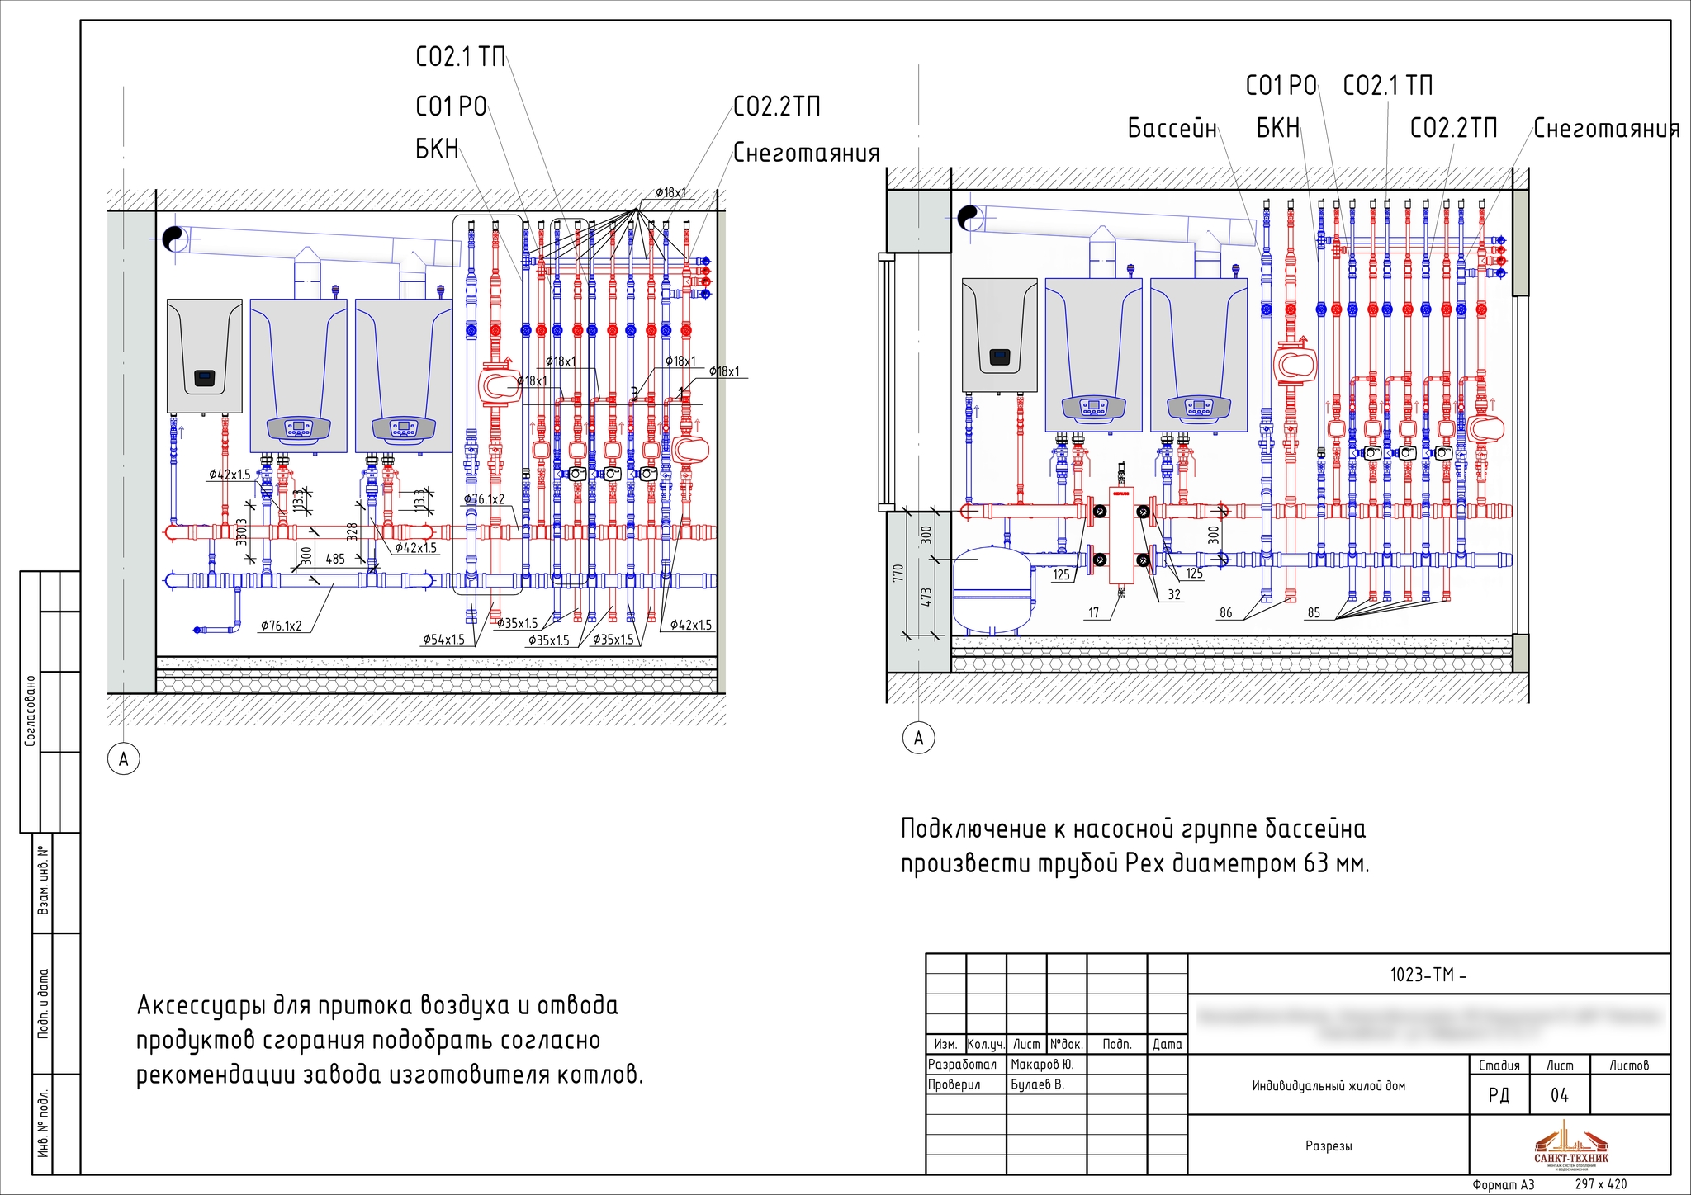Screen dimensions: 1691x1195
Task: Click the Дата column header
Action: [x=1168, y=1044]
